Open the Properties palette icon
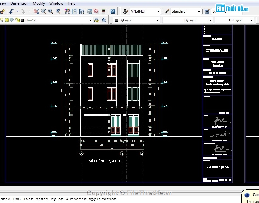This screenshot has width=259, height=203. [x=67, y=11]
